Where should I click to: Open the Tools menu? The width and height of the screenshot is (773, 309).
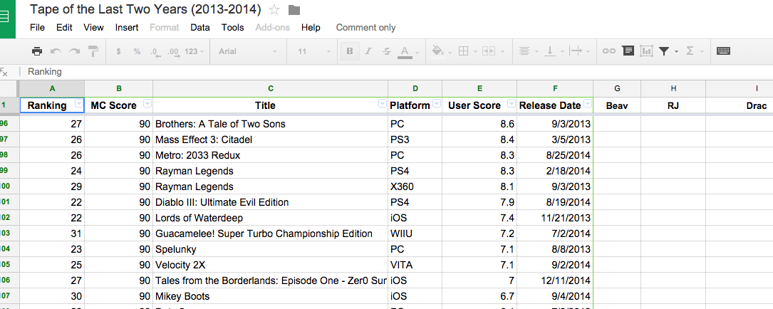[x=233, y=28]
